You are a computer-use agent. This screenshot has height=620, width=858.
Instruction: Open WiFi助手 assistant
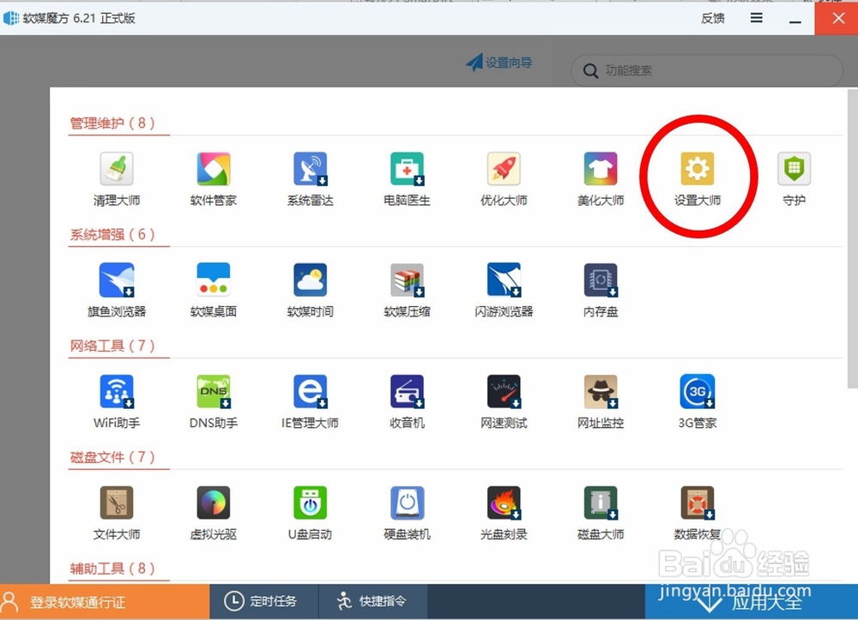[116, 392]
